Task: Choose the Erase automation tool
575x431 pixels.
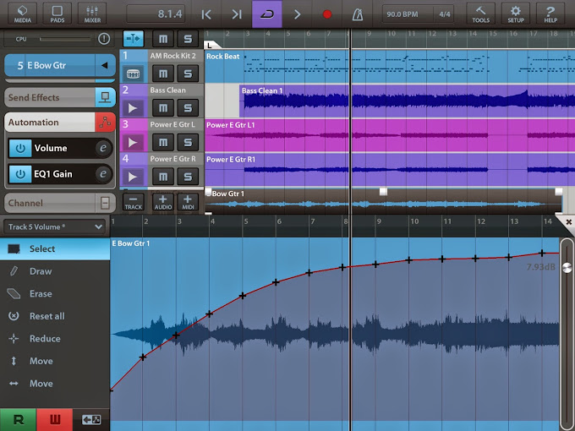Action: (x=41, y=294)
